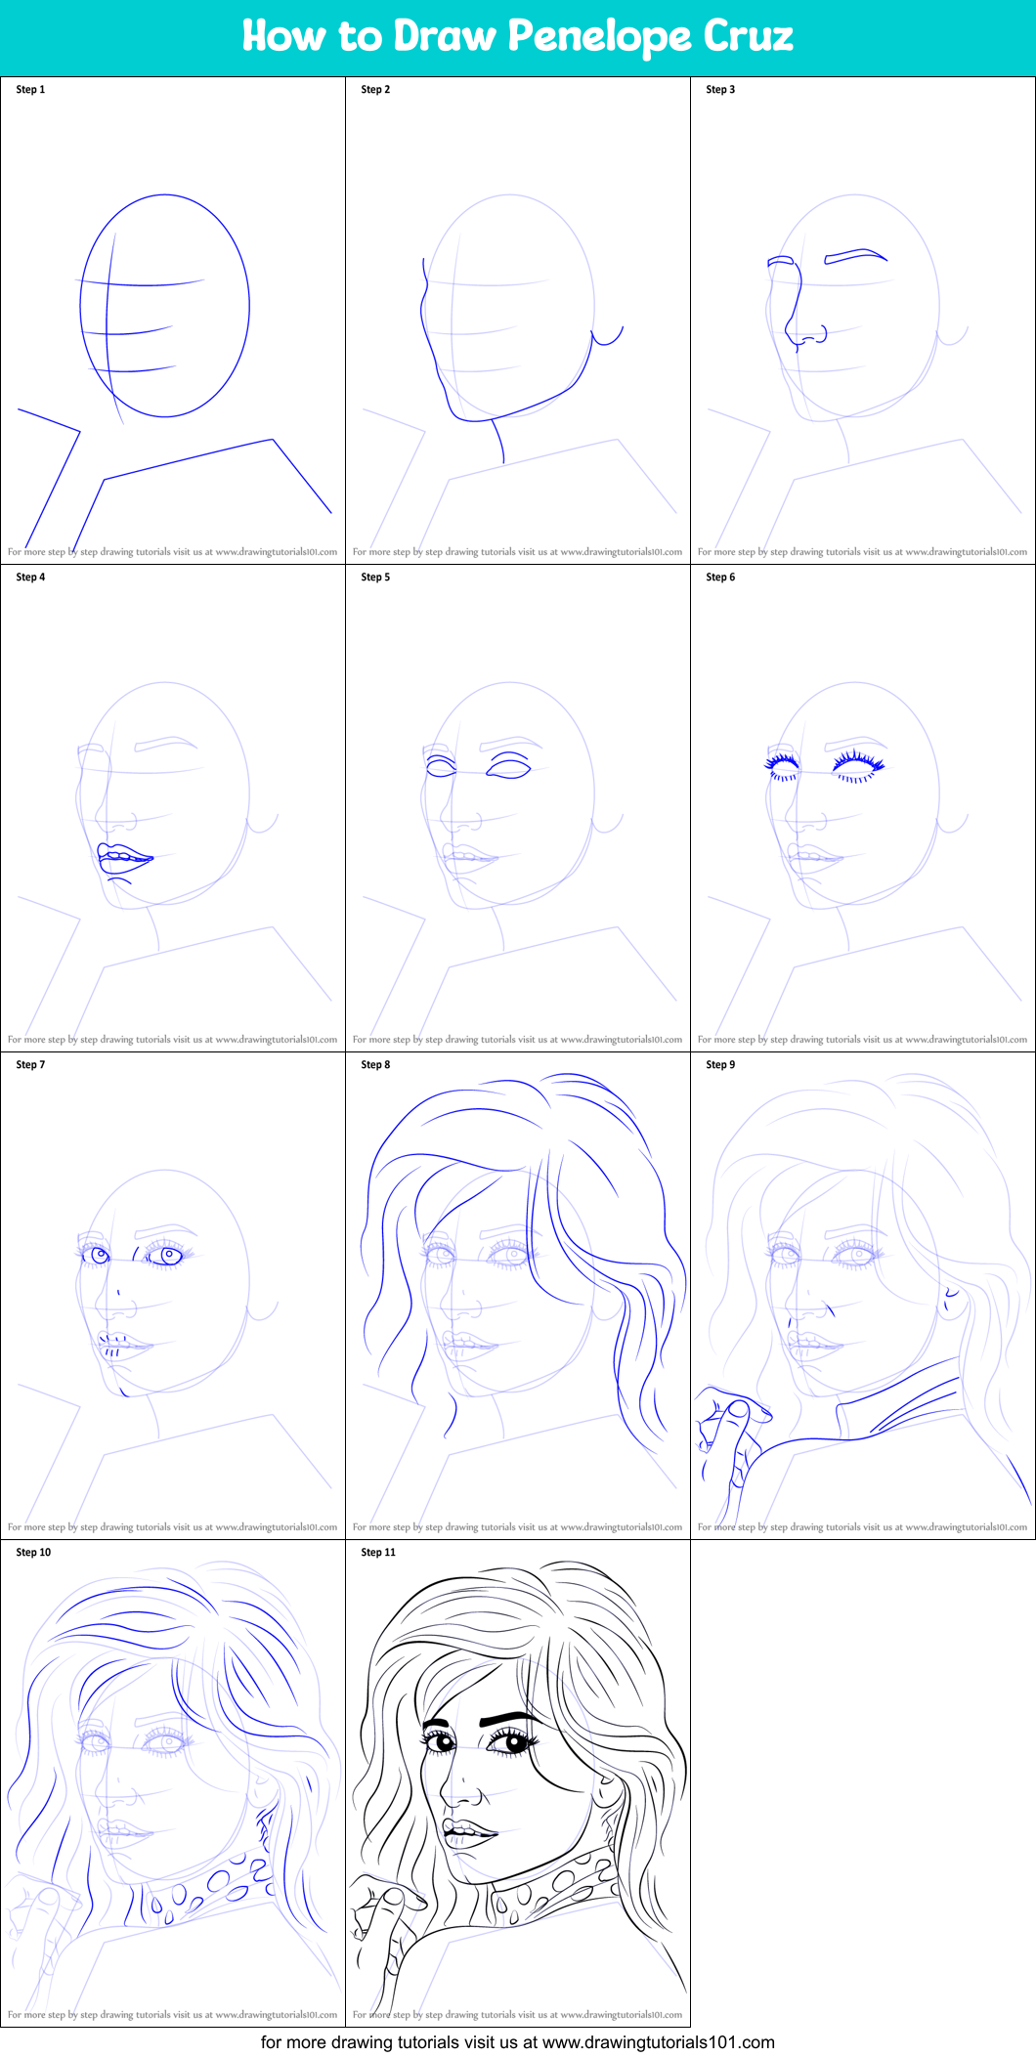Open the Step 9 hand and collar sketch
The image size is (1036, 2057).
point(863,1298)
